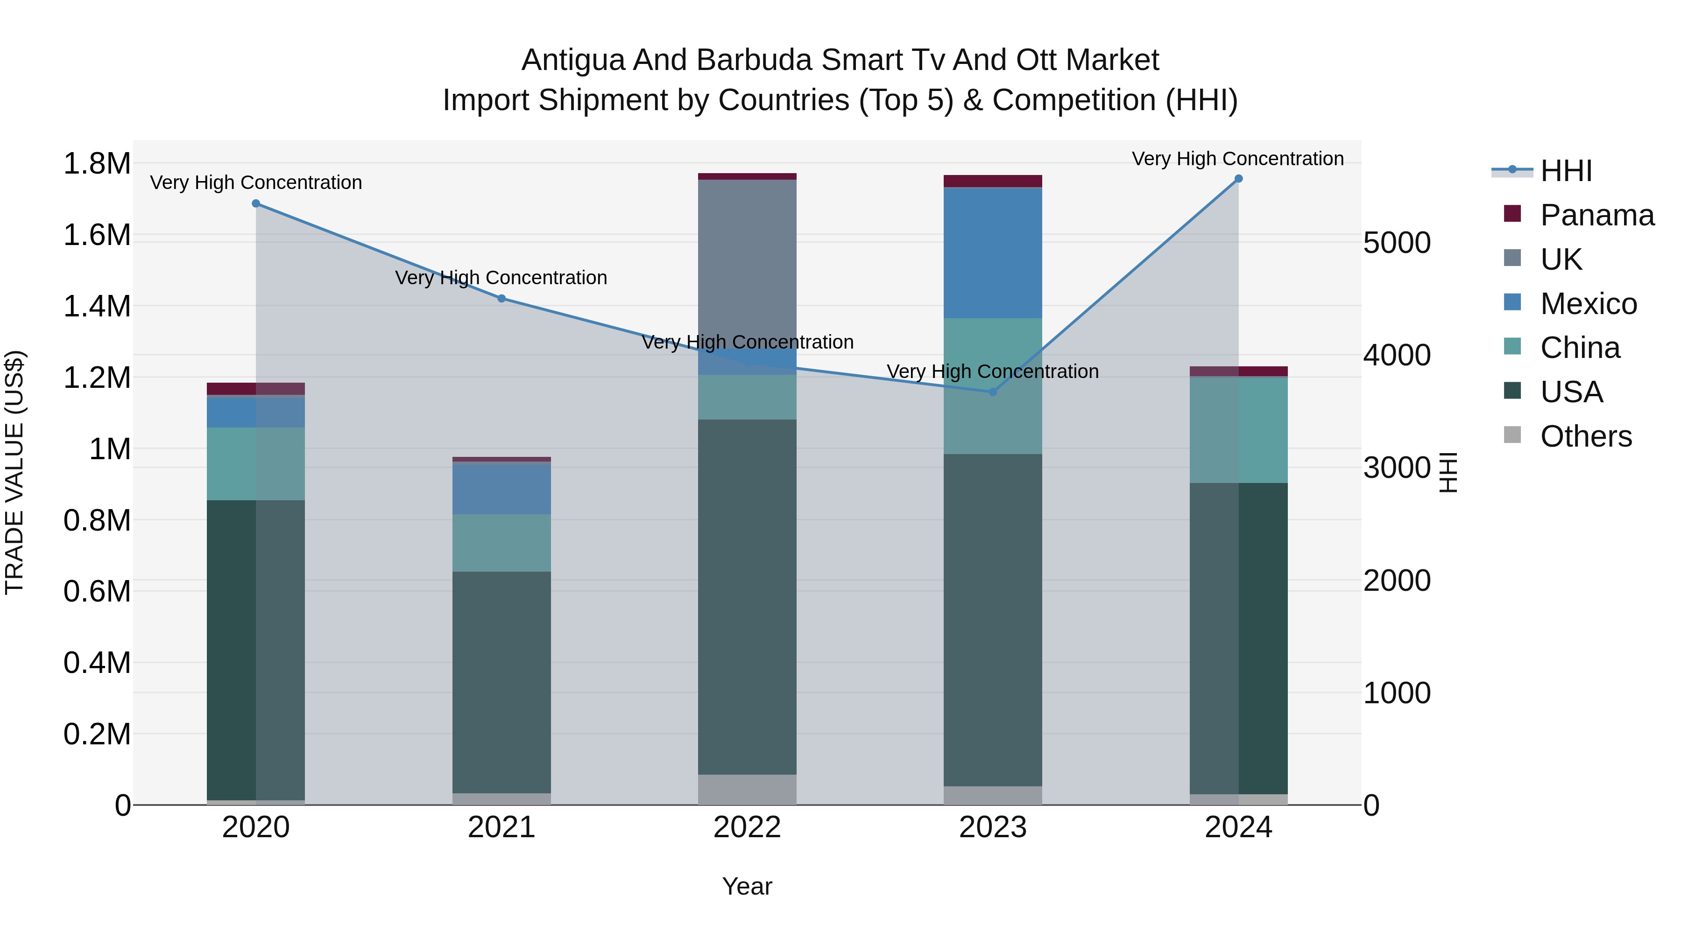Select the USA segment of the 2023 bar
The width and height of the screenshot is (1681, 945).
point(993,620)
